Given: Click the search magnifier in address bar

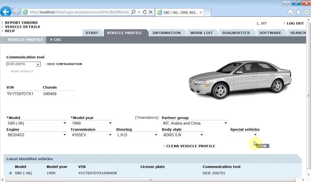Looking at the screenshot, I should (x=133, y=12).
